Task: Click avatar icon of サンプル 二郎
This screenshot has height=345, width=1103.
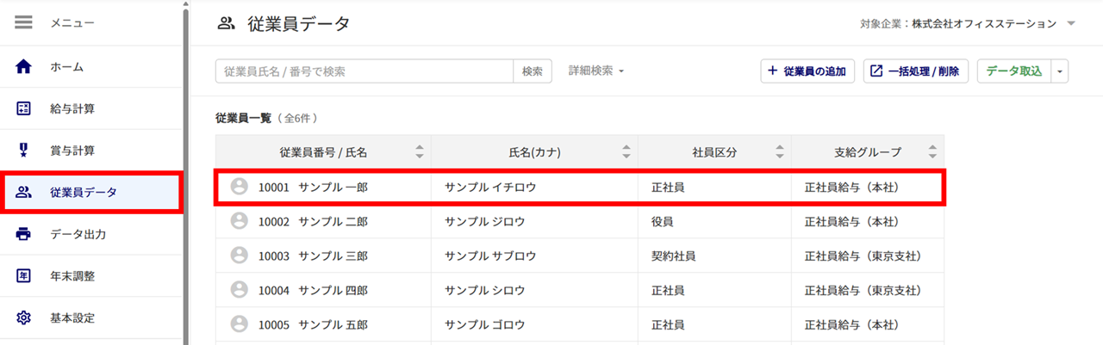Action: 240,221
